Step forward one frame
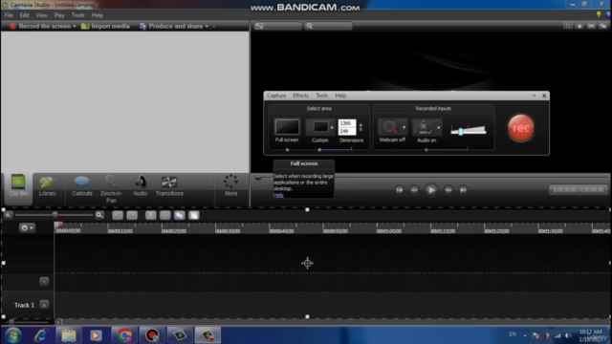The width and height of the screenshot is (612, 344). (448, 190)
